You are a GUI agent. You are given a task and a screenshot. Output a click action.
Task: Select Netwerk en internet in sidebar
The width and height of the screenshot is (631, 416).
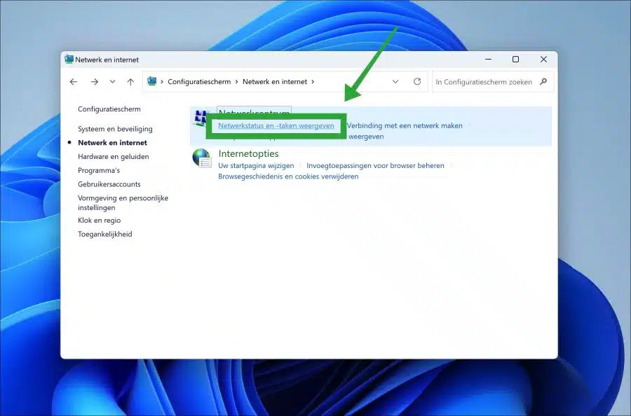pyautogui.click(x=113, y=143)
